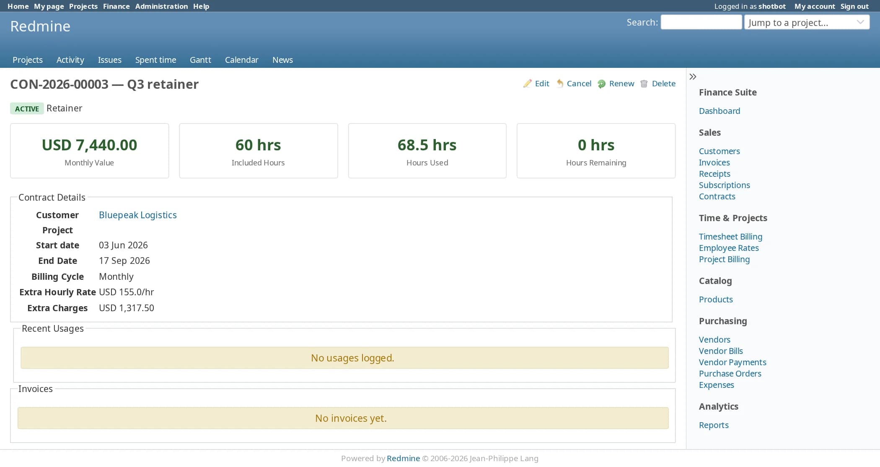
Task: Open Subscriptions in the sidebar
Action: 725,185
